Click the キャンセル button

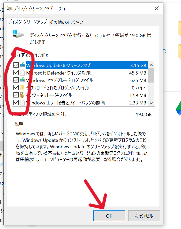click(144, 216)
